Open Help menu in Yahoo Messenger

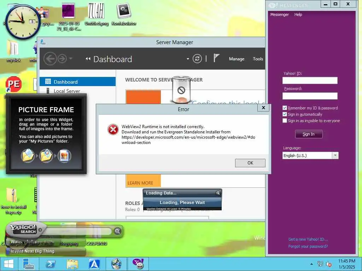click(298, 14)
